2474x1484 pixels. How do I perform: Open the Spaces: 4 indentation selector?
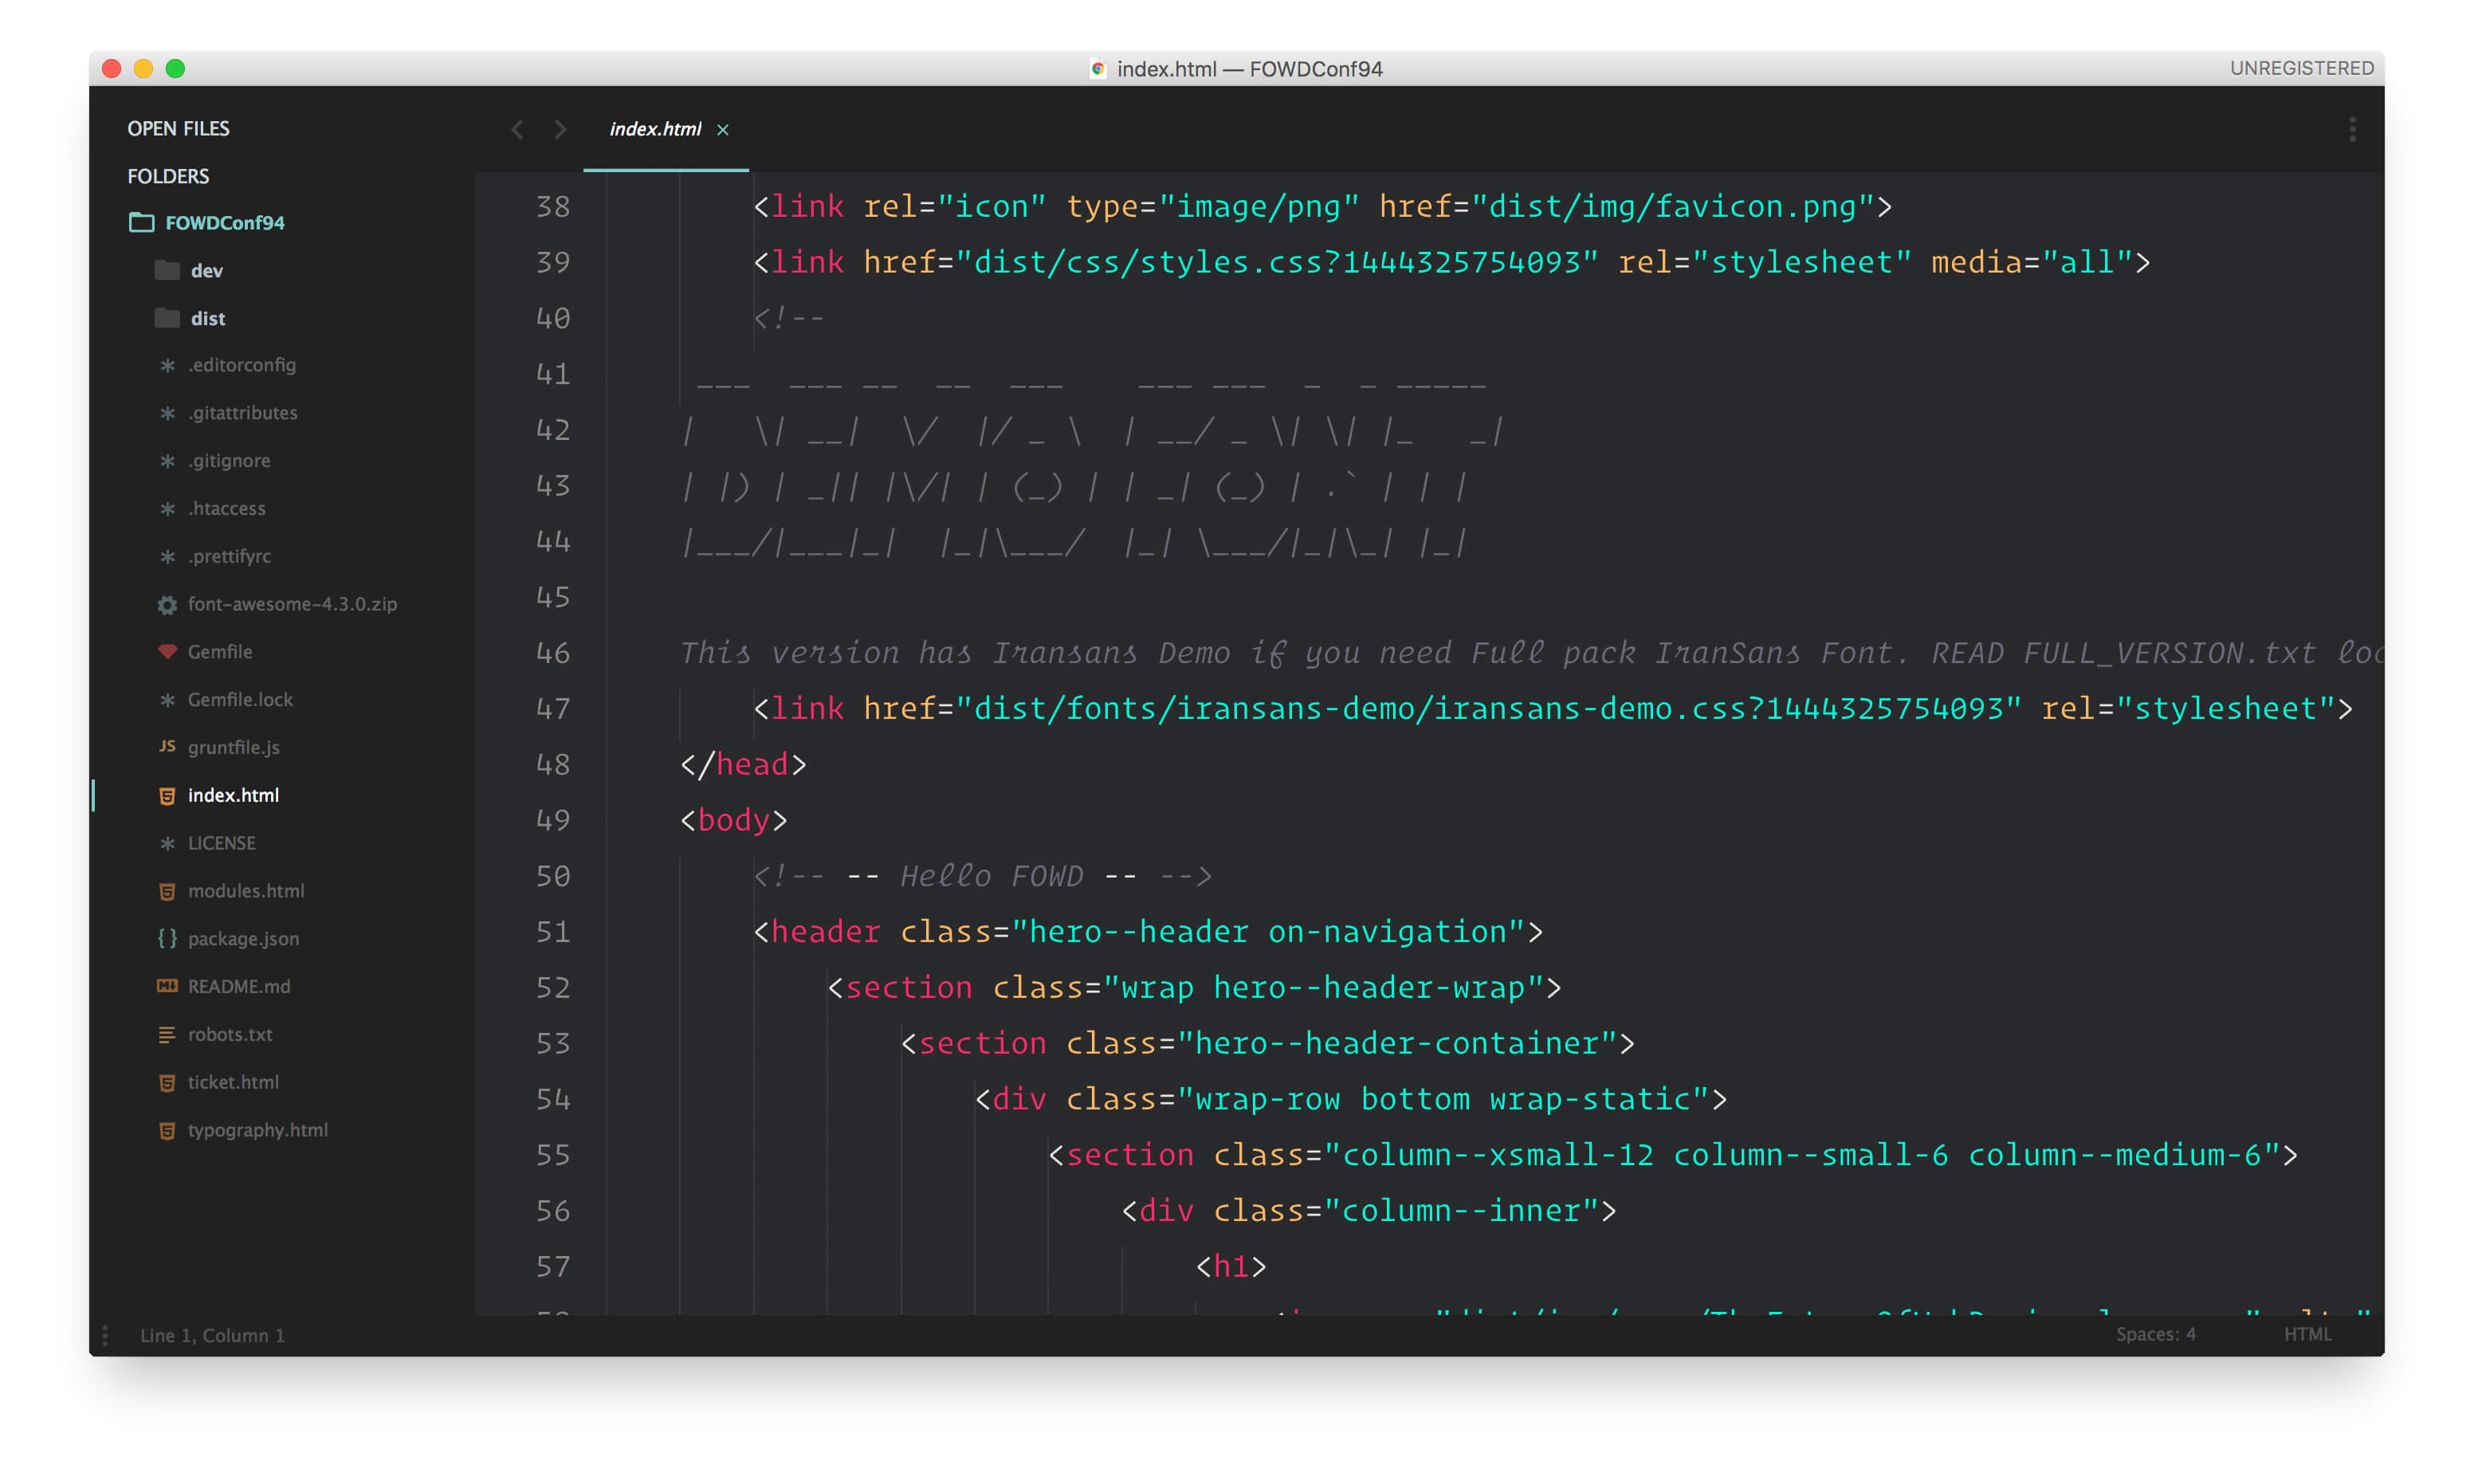point(2155,1334)
